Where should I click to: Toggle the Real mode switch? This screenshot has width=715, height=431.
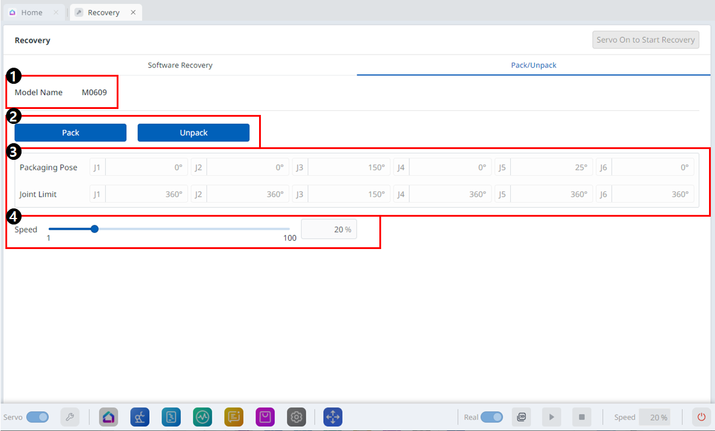pyautogui.click(x=492, y=417)
